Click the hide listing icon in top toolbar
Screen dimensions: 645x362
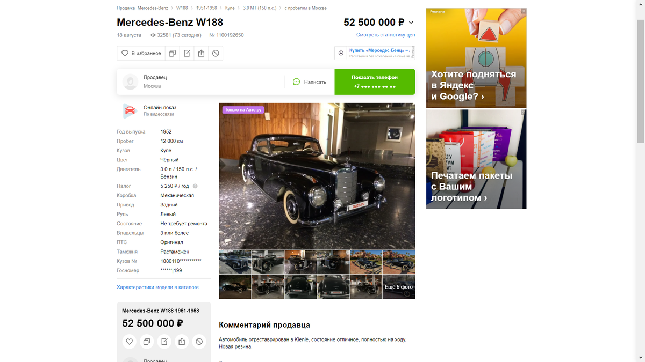point(216,54)
